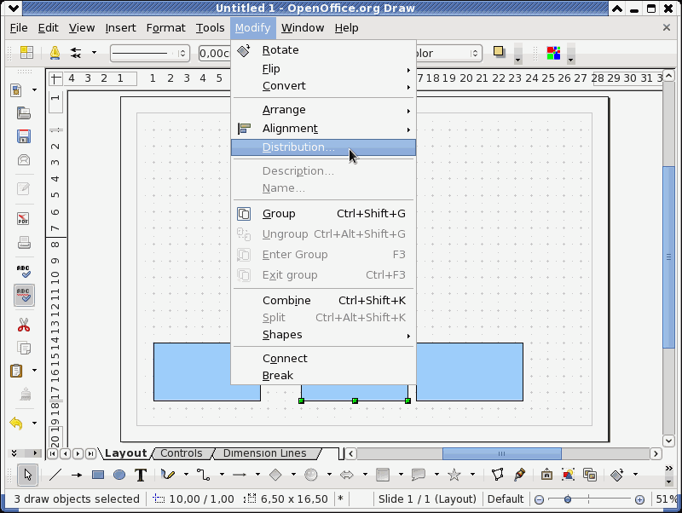Save the document with floppy icon
The height and width of the screenshot is (513, 682).
point(24,136)
